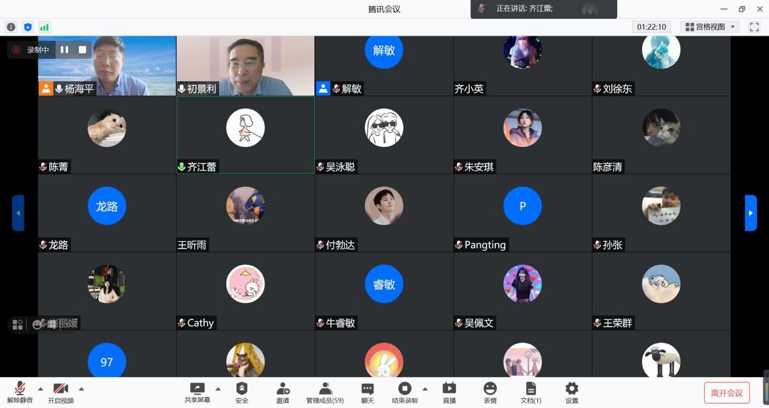Viewport: 769px width, 408px height.
Task: Pause the recording in 录制中 bar
Action: coord(64,50)
